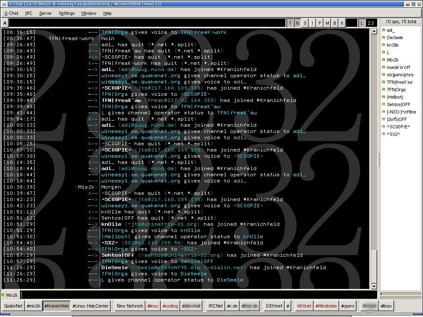Click the chat scrollbar up arrow
423x317 pixels.
[374, 31]
